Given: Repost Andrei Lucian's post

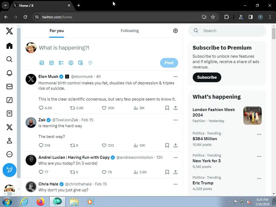Looking at the screenshot, I should click(x=73, y=172).
